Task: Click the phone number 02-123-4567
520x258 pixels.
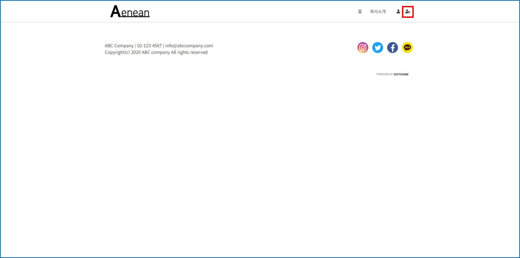Action: [149, 46]
